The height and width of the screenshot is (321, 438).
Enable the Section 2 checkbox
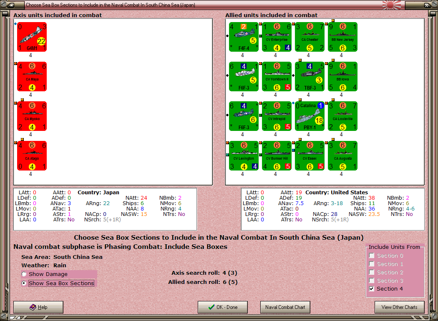click(372, 272)
